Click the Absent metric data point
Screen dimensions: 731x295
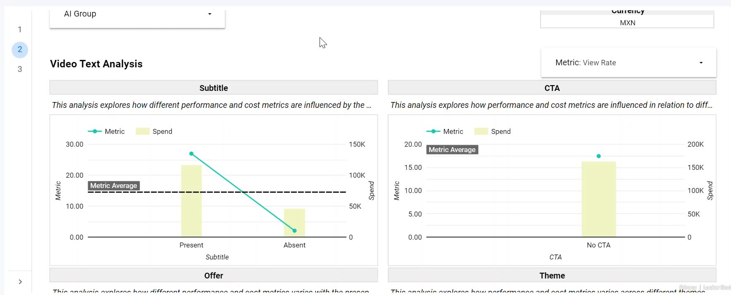point(294,231)
